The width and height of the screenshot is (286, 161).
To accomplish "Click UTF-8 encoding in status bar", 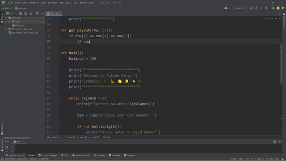I will [249, 159].
